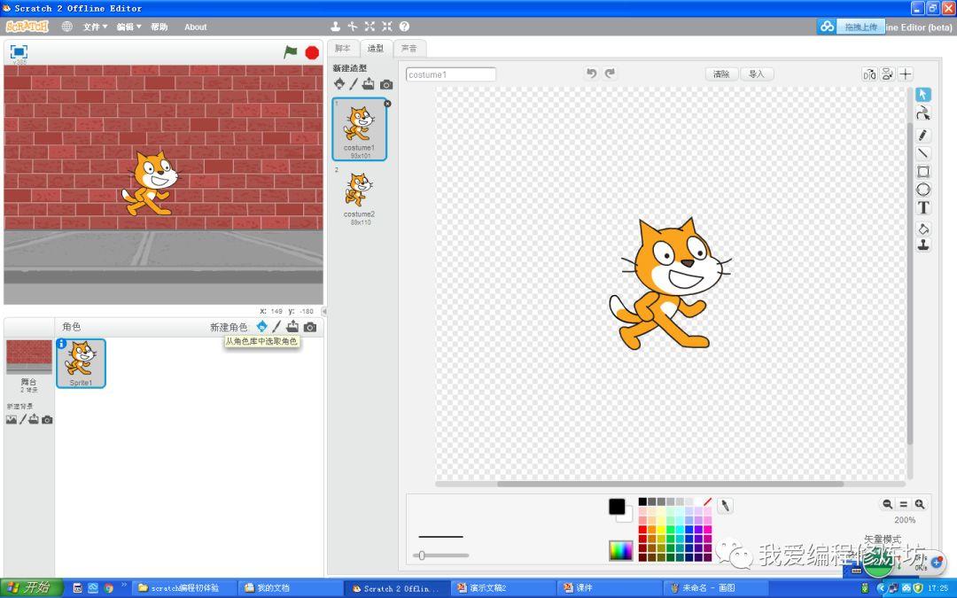This screenshot has width=957, height=598.
Task: Select the Reshape tool
Action: tap(922, 113)
